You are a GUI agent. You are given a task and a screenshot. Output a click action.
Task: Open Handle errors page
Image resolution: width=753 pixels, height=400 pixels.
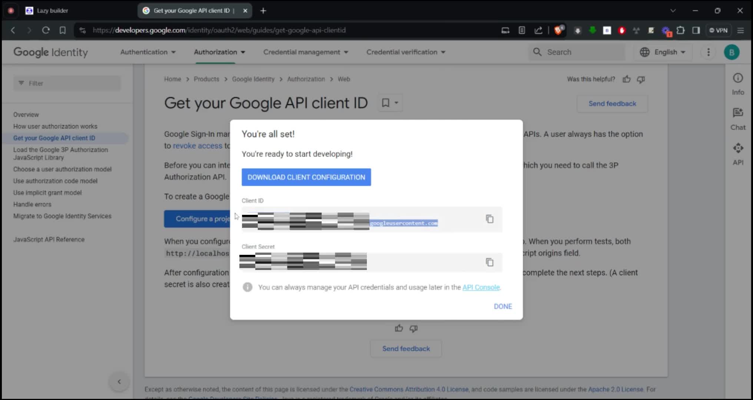point(32,204)
